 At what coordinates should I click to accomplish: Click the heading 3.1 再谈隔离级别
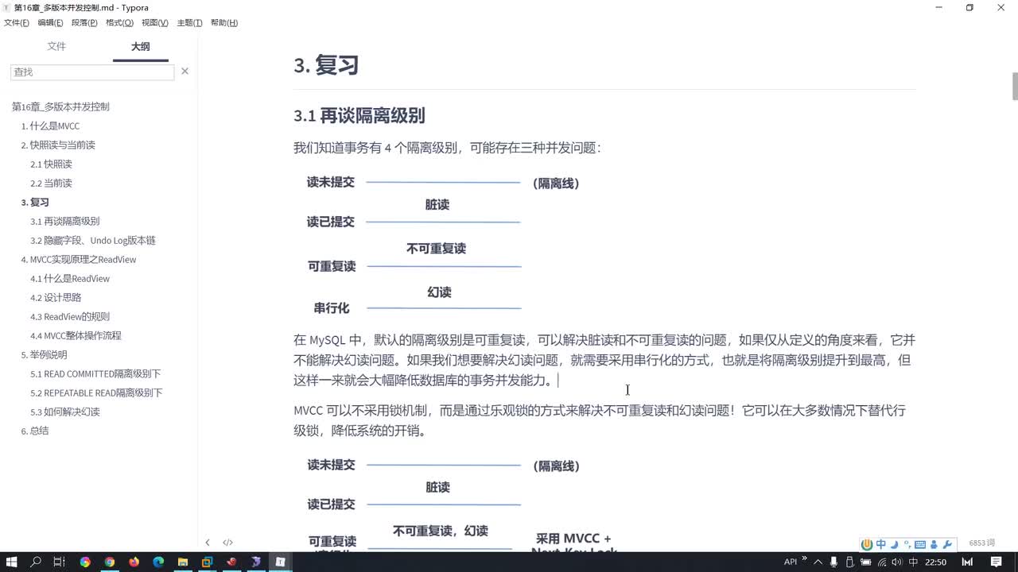coord(359,116)
